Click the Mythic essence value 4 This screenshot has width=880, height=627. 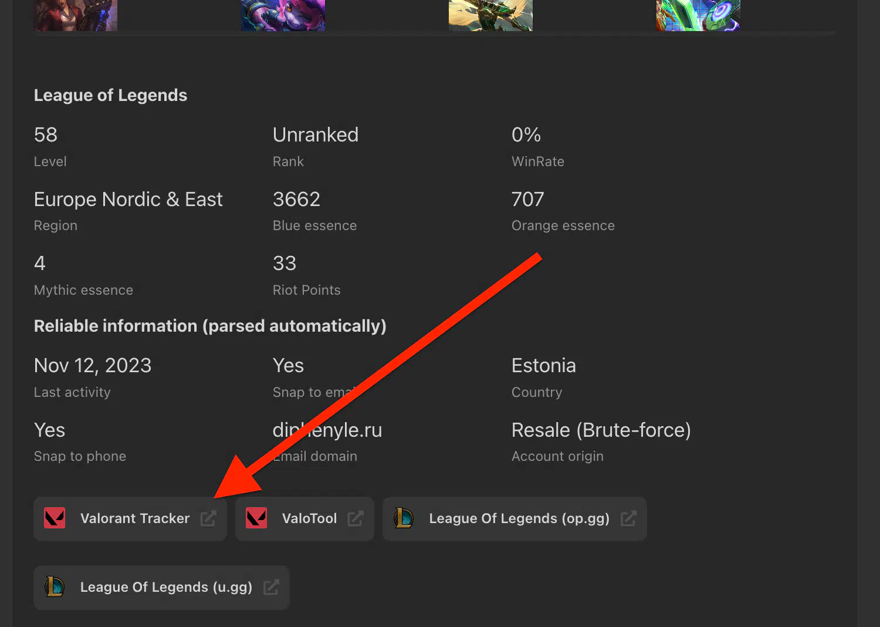[x=40, y=264]
